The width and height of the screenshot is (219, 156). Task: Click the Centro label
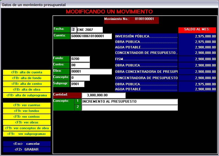click(x=61, y=65)
